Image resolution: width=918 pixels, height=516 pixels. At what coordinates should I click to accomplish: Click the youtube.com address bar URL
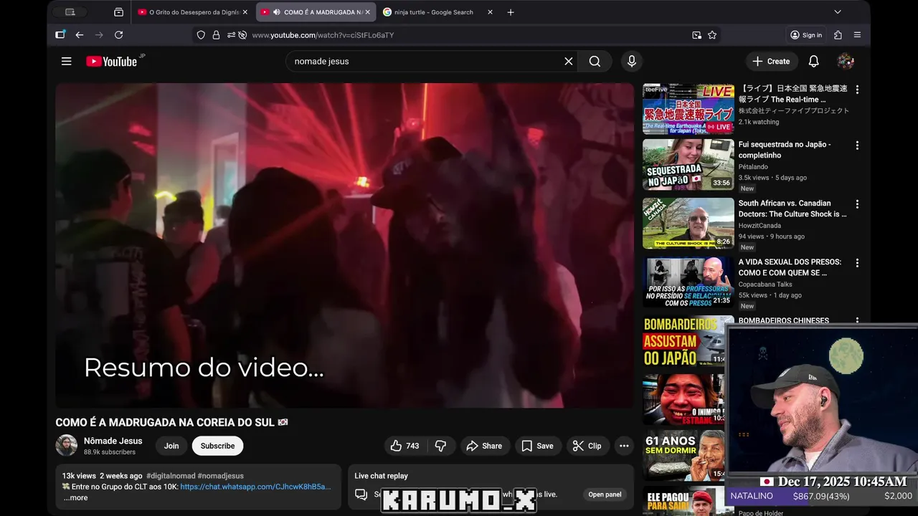tap(323, 35)
